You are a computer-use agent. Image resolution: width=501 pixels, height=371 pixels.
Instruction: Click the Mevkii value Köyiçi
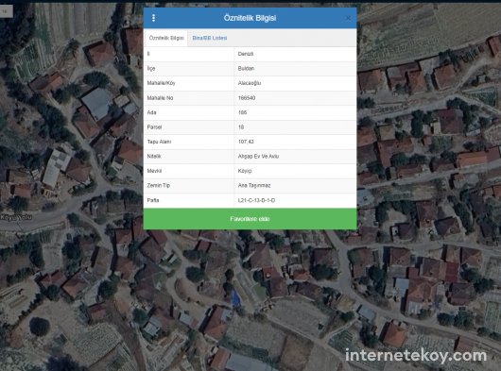point(245,171)
